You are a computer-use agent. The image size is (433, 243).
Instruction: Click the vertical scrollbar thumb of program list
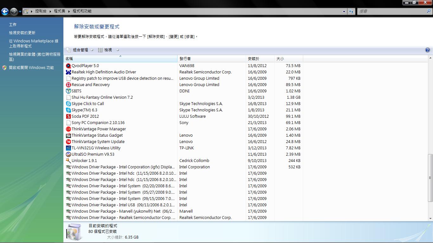click(430, 178)
